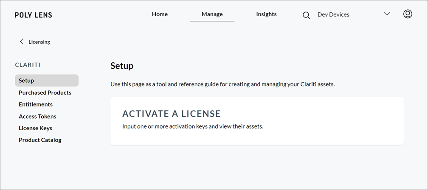
Task: Click the back arrow beside Licensing
Action: pos(22,42)
